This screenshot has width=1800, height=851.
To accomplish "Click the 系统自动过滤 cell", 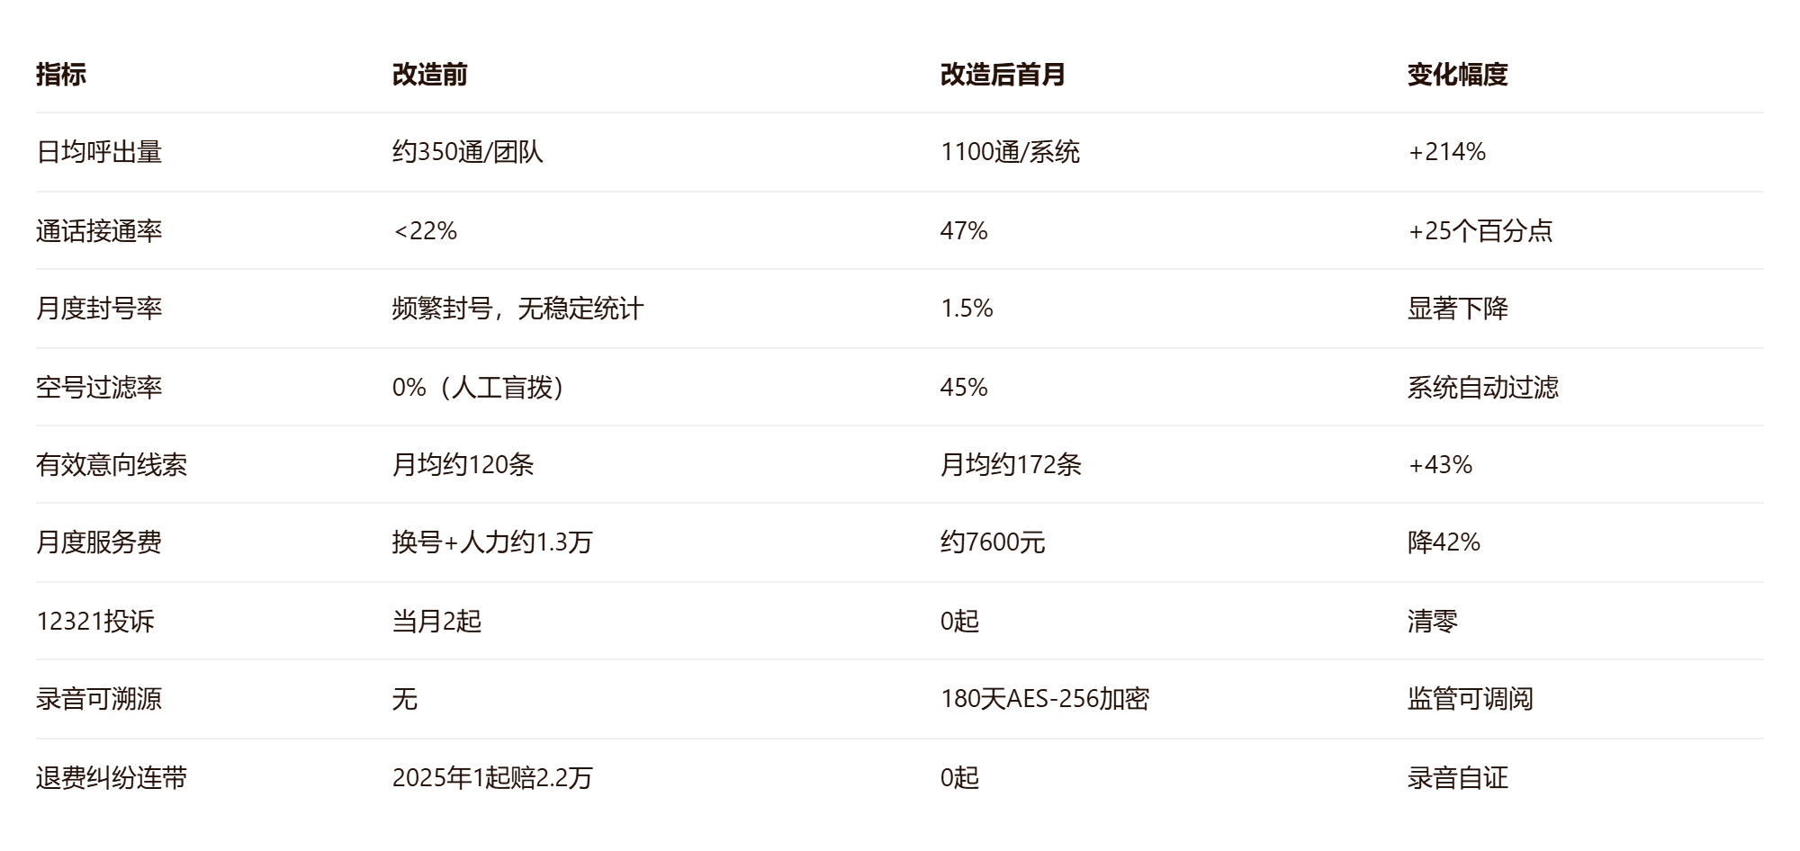I will (x=1482, y=388).
